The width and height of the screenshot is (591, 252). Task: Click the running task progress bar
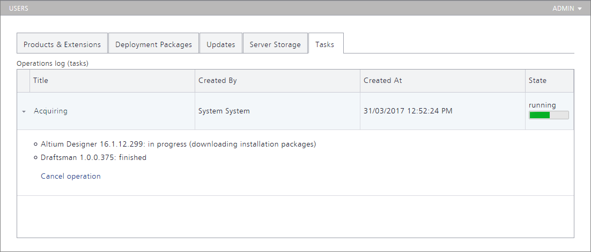549,115
